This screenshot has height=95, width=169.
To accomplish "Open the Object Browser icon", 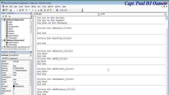I will [x=50, y=10].
